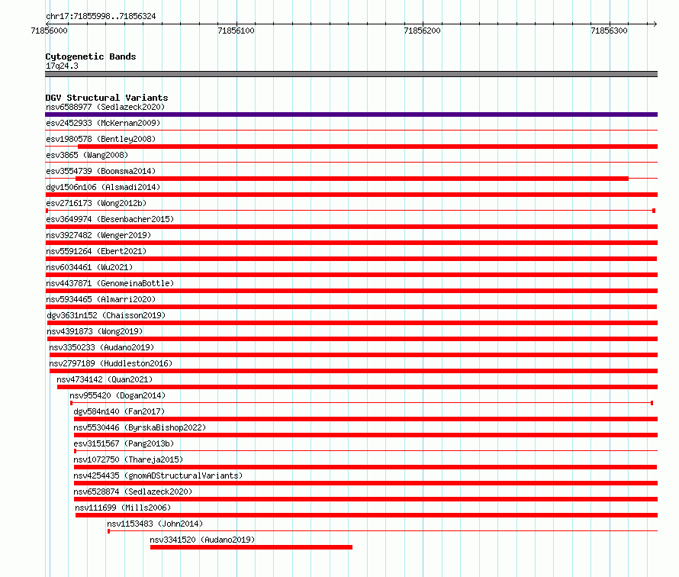This screenshot has width=679, height=577.
Task: Select esv3554739 (Boomsma2014) label
Action: coord(101,171)
